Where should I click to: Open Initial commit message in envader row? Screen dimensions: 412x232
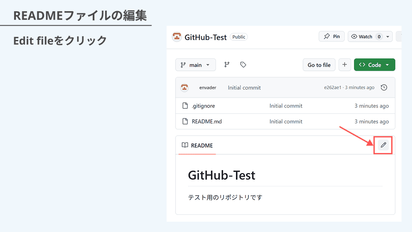coord(244,88)
